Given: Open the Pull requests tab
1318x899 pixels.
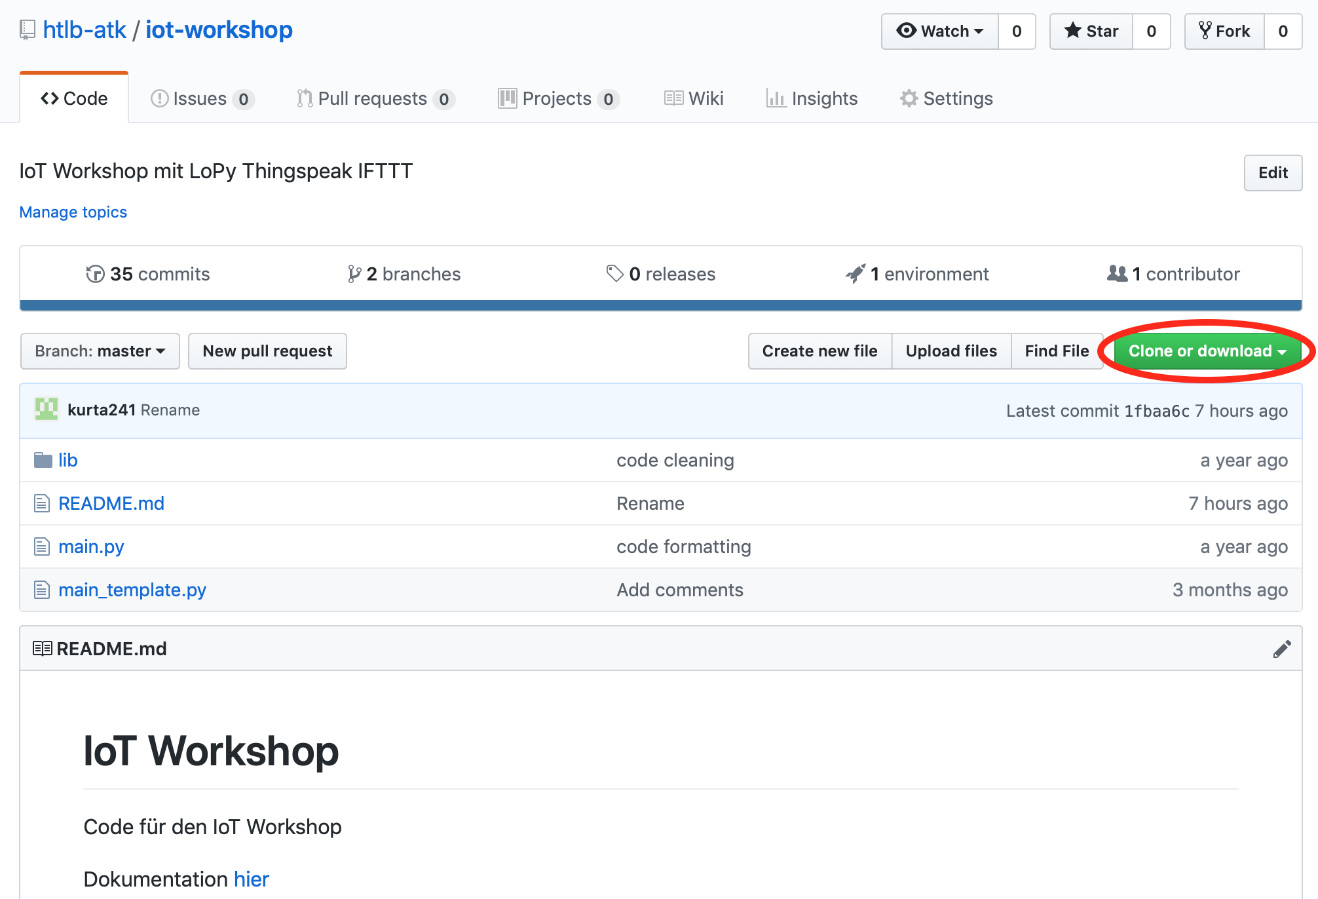Looking at the screenshot, I should pyautogui.click(x=375, y=98).
